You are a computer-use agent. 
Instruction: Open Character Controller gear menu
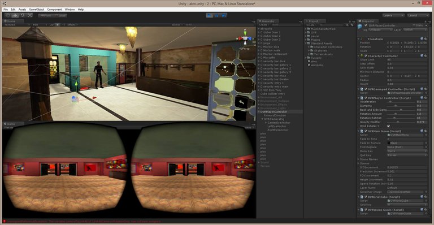[x=426, y=56]
